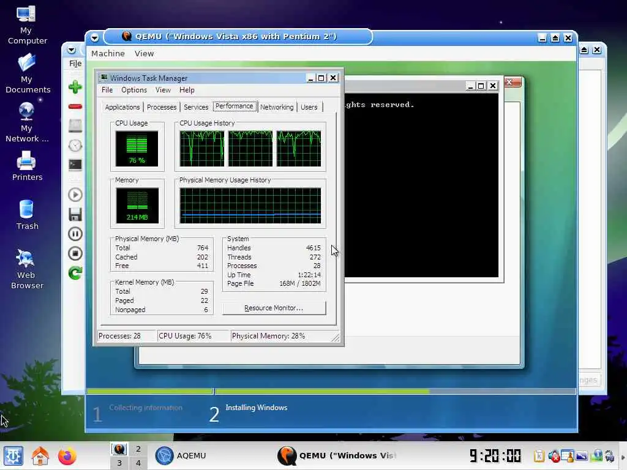Open the Web Browser desktop icon

click(x=27, y=269)
